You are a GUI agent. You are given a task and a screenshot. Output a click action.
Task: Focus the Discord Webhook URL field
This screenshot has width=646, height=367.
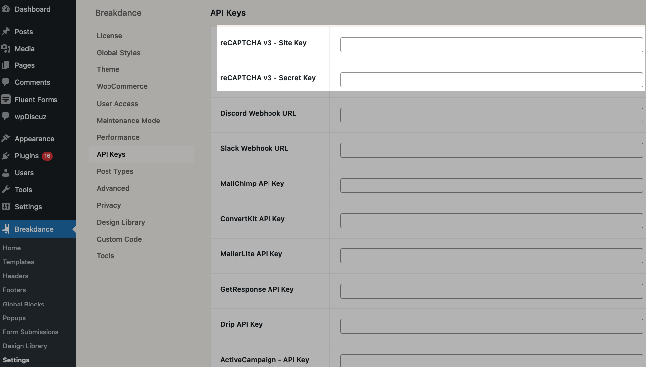pyautogui.click(x=491, y=115)
